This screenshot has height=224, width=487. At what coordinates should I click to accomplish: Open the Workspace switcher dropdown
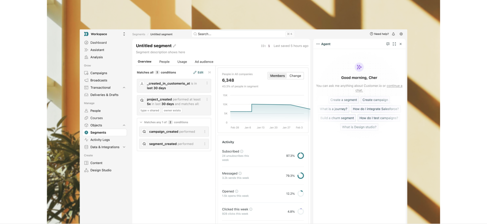(124, 34)
